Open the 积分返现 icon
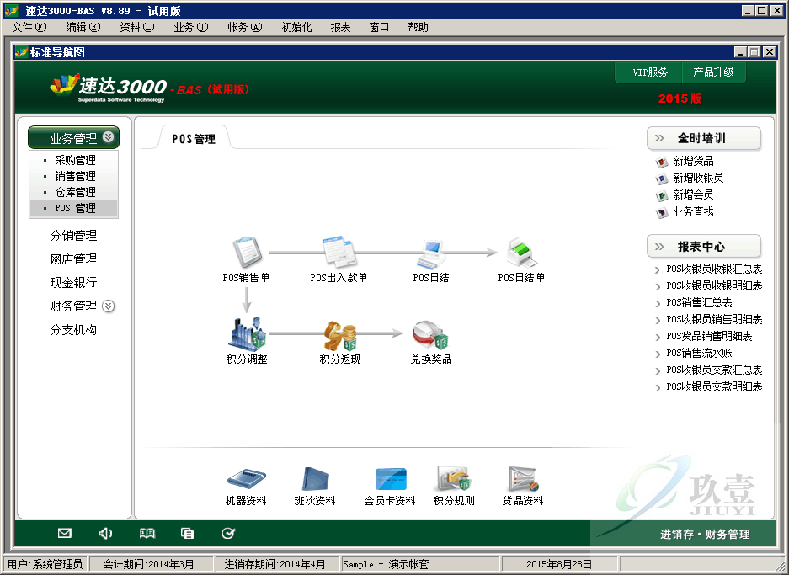 [339, 335]
